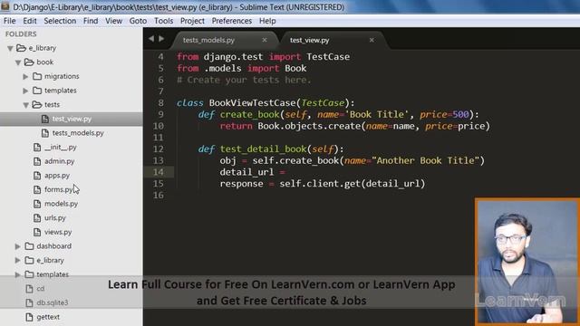Click 'create_book' definition on line 9
This screenshot has height=326, width=580.
249,115
